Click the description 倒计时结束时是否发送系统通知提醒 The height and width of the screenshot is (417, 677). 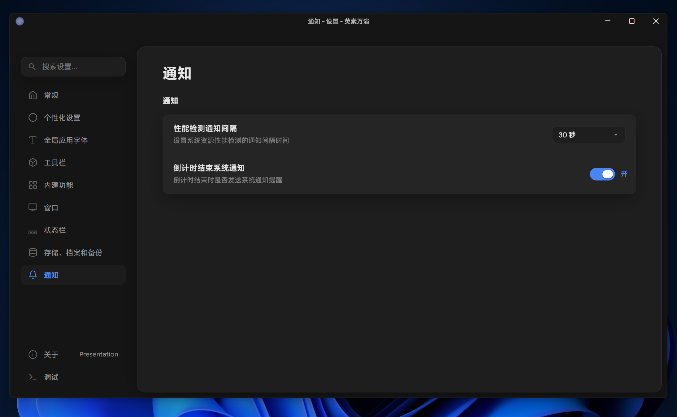click(228, 180)
